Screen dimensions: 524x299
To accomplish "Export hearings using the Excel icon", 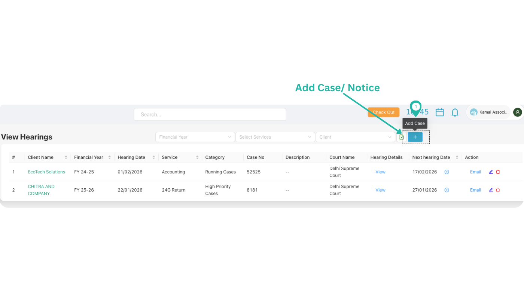I will (401, 137).
